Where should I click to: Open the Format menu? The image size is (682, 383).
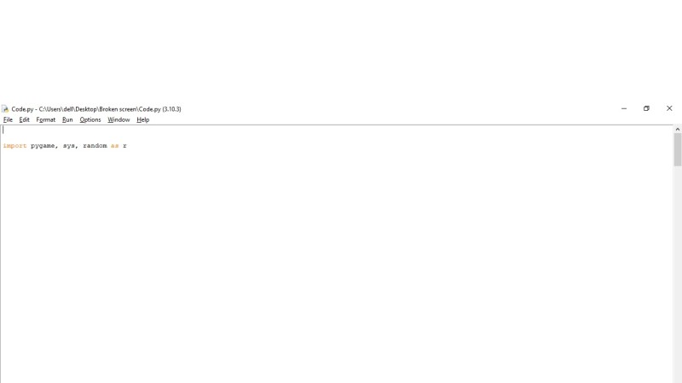click(46, 119)
